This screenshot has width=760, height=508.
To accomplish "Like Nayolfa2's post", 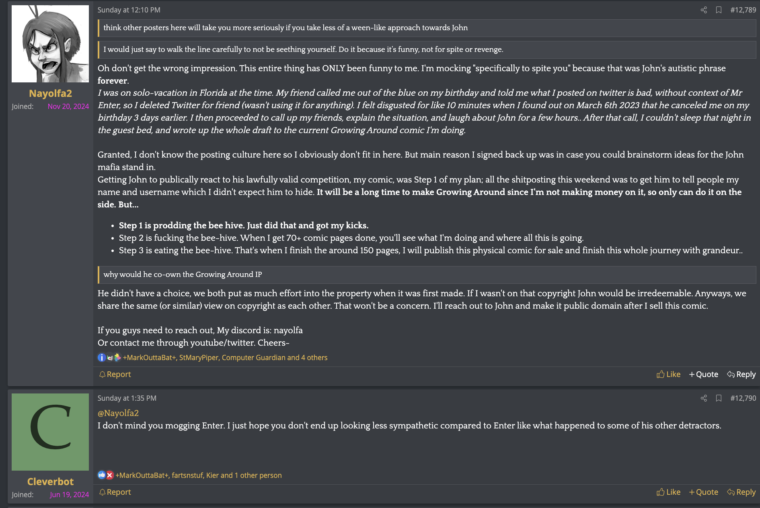I will 668,374.
